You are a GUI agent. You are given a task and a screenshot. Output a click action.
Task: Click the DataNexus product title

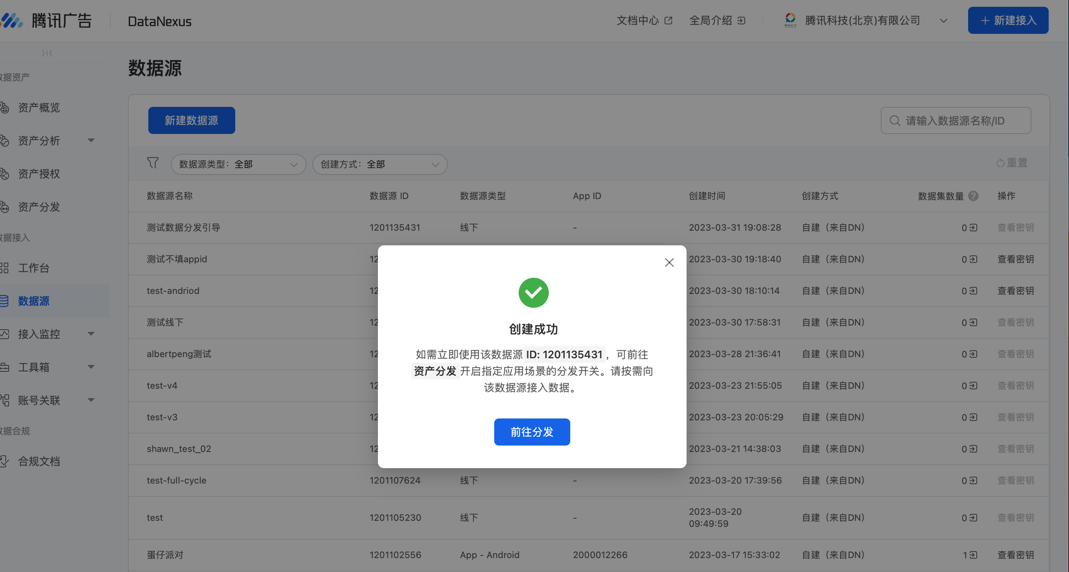coord(159,21)
